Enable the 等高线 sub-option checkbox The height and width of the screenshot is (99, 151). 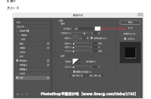[19, 35]
